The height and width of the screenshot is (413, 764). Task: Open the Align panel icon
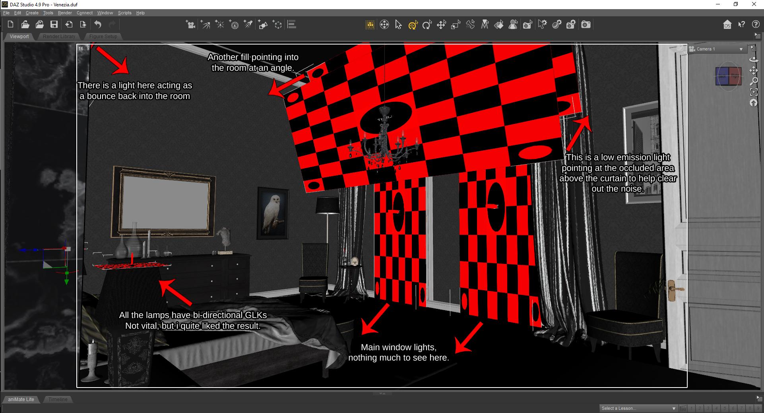click(292, 25)
